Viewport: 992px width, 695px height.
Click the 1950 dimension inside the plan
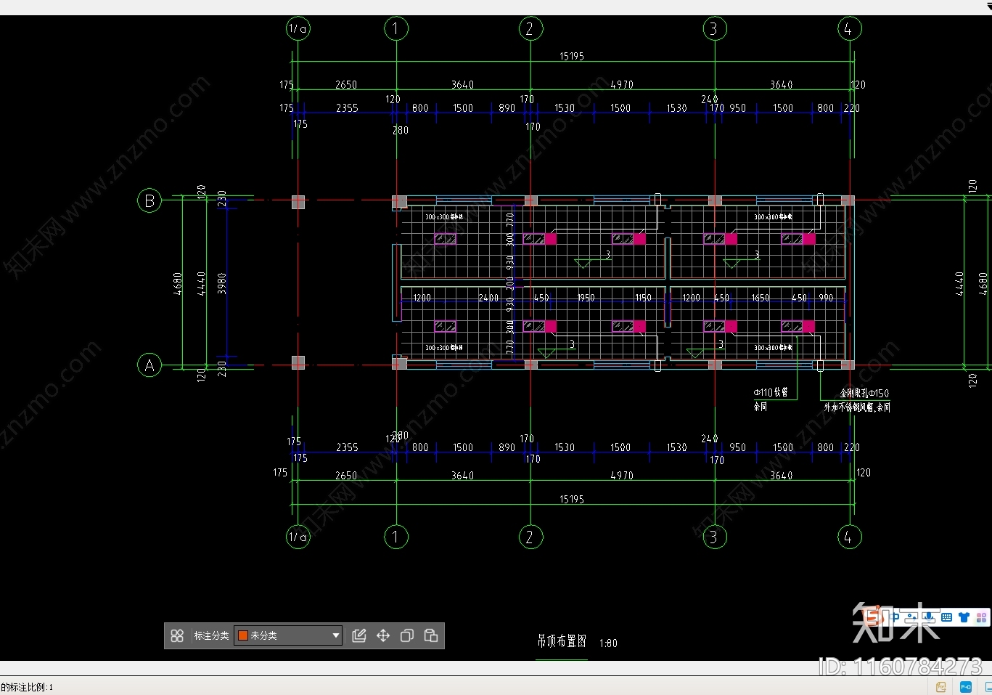(x=586, y=298)
